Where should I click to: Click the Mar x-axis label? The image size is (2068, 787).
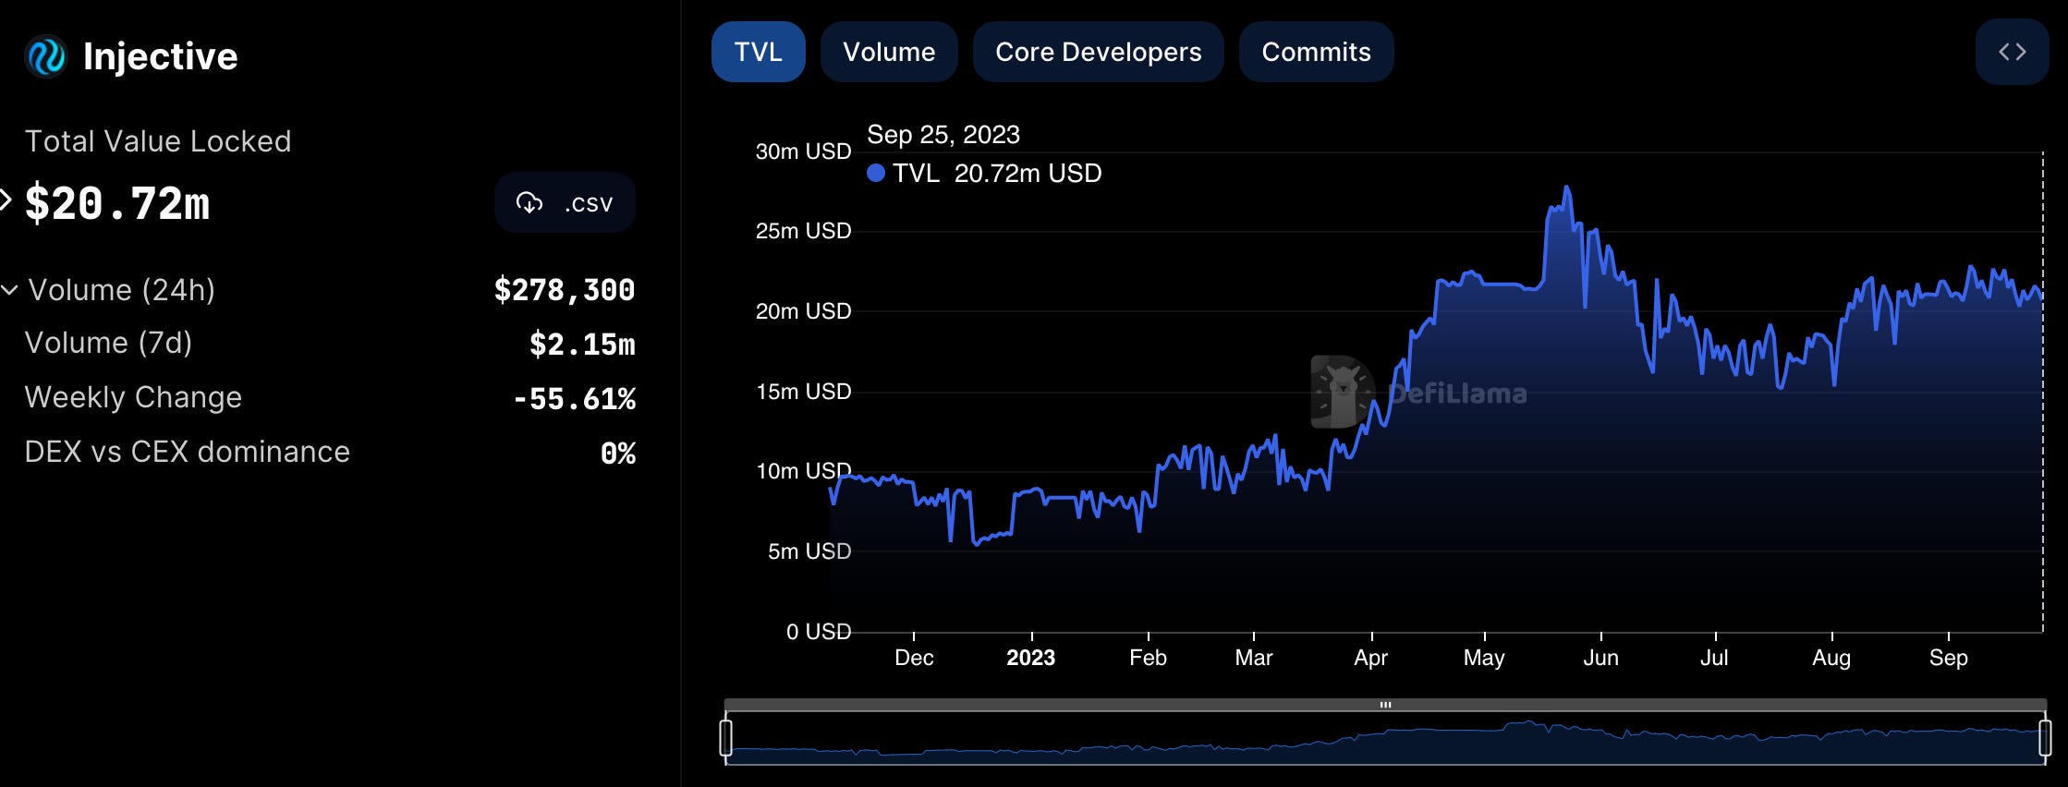1253,658
